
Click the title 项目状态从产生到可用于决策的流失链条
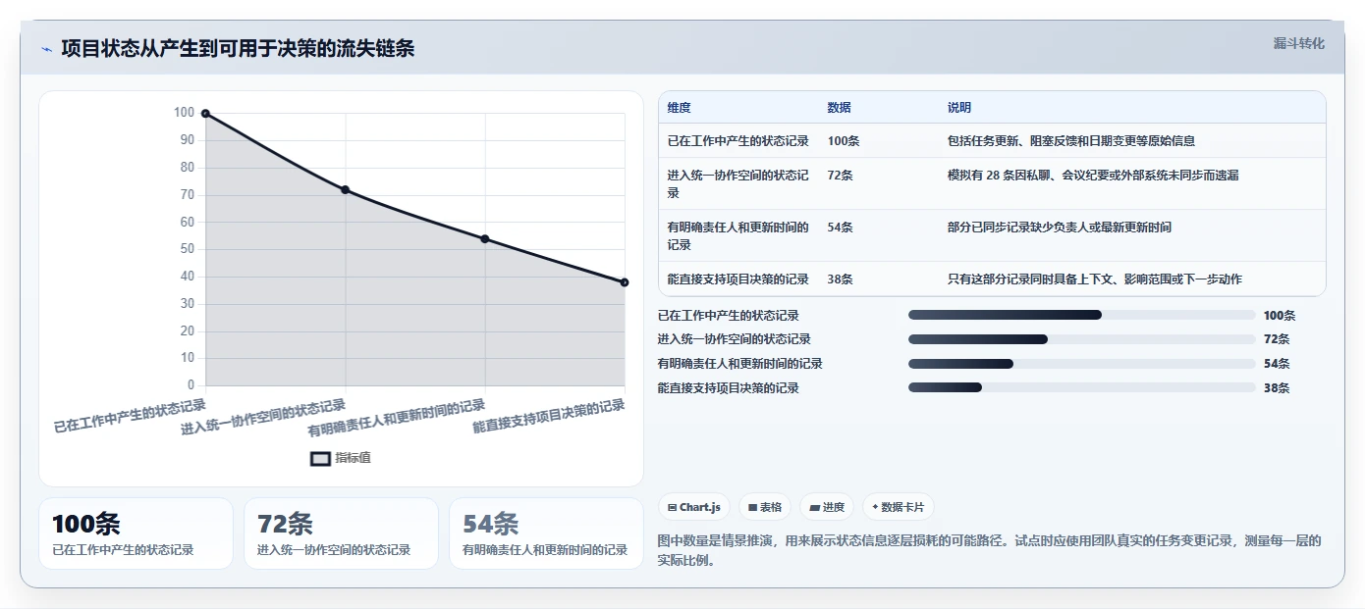click(x=238, y=49)
